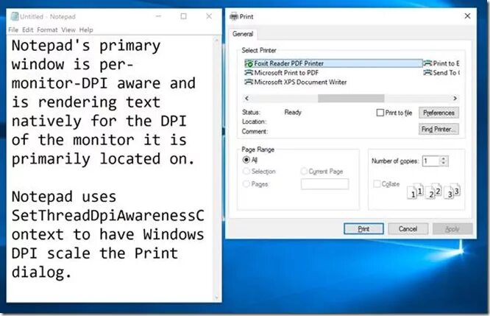Click the text 'primarily located on.' in Notepad
The height and width of the screenshot is (316, 490).
tap(103, 159)
